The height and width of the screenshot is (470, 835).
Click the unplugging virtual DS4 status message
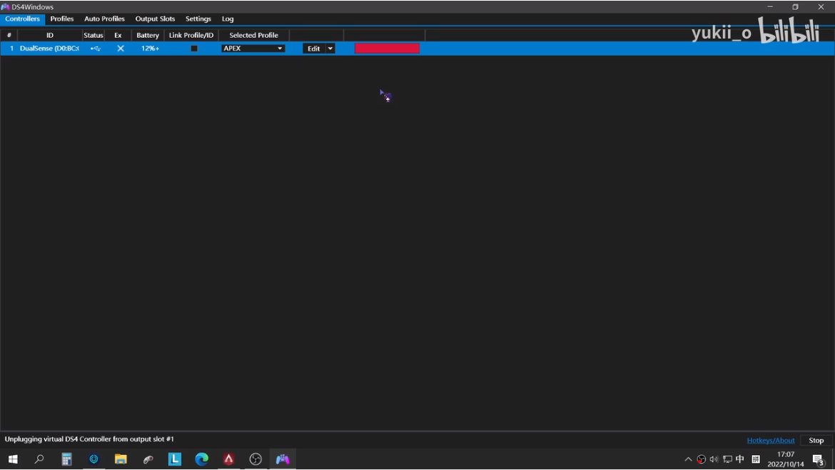pyautogui.click(x=89, y=439)
